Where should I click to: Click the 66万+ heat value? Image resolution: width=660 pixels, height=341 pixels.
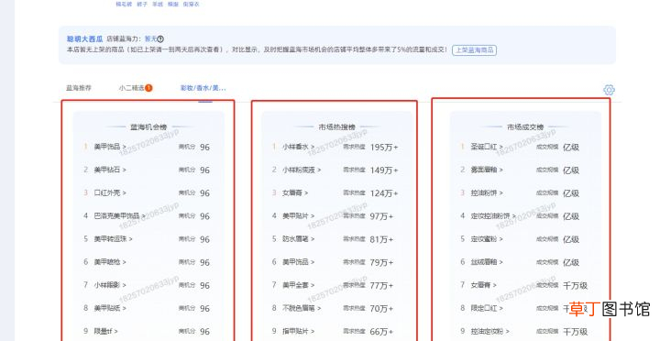click(x=381, y=332)
